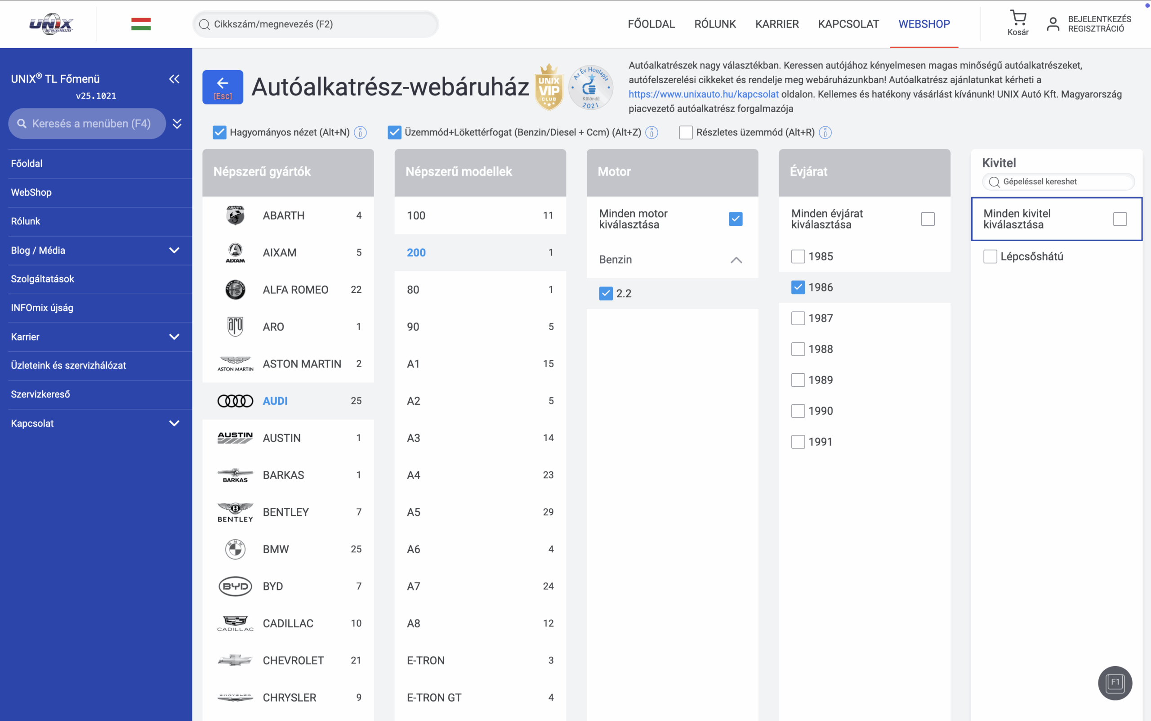Select Szervizkereső in the sidebar menu
The image size is (1151, 721).
pos(40,394)
